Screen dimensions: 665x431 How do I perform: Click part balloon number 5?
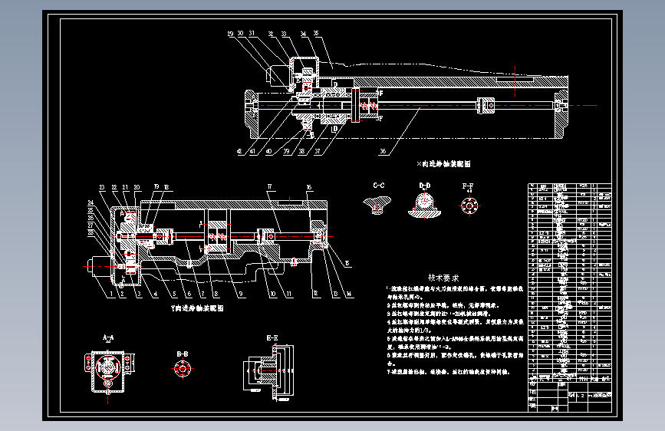[x=174, y=294]
